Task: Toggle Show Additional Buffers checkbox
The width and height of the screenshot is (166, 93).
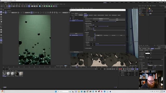Action: click(x=95, y=39)
